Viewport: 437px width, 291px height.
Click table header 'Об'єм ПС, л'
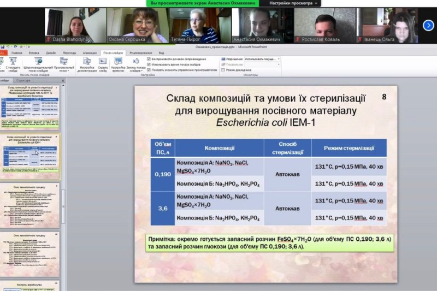[163, 148]
